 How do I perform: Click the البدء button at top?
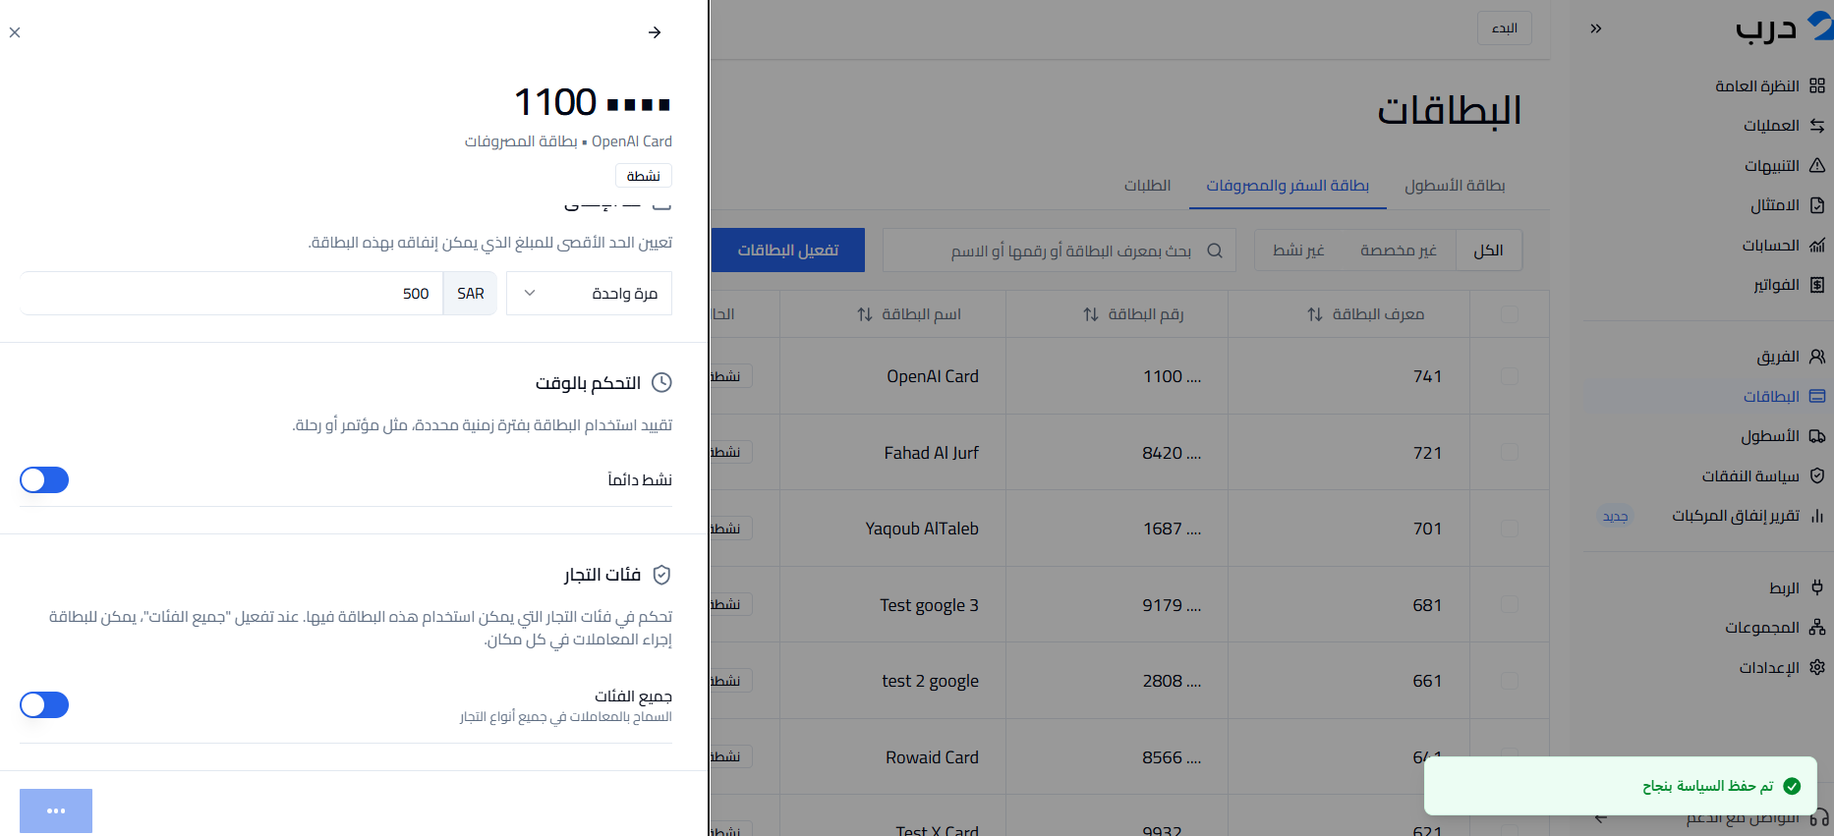(1505, 28)
